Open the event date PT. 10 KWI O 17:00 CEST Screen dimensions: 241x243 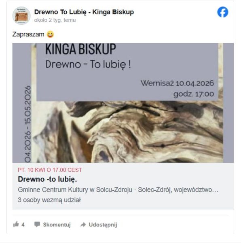click(x=50, y=170)
